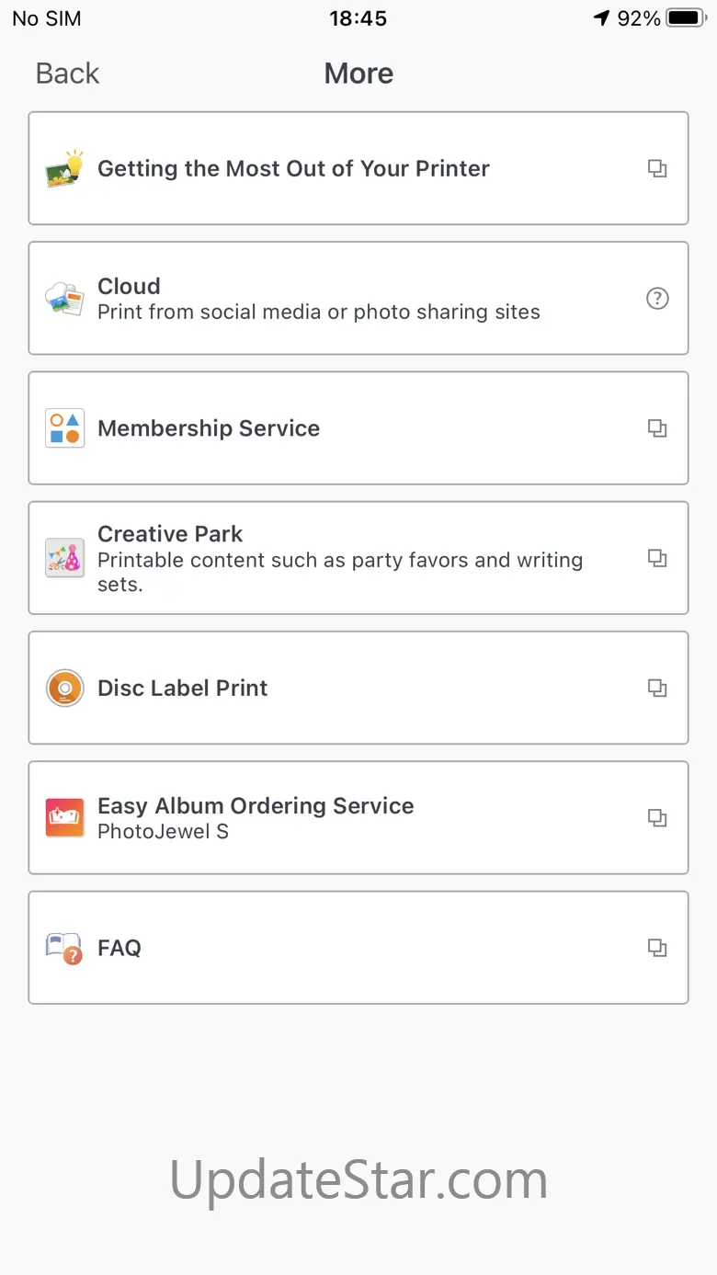
Task: Click the orange disc label icon
Action: [65, 689]
